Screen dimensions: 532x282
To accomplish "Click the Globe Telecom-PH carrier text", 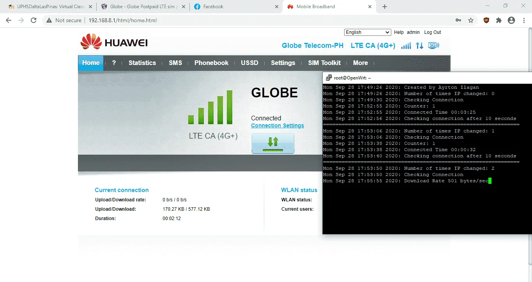I will click(313, 46).
